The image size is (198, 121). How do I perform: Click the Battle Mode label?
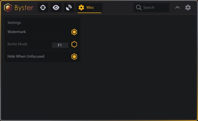tap(18, 44)
